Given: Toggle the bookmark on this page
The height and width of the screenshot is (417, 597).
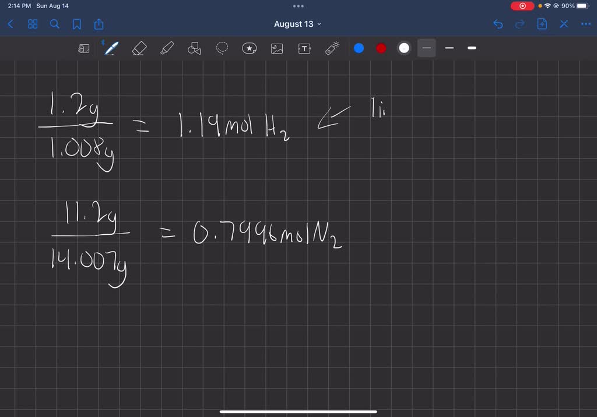Looking at the screenshot, I should (76, 24).
